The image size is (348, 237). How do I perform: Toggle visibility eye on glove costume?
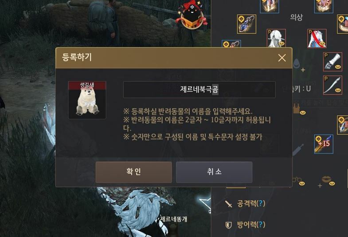(338, 67)
